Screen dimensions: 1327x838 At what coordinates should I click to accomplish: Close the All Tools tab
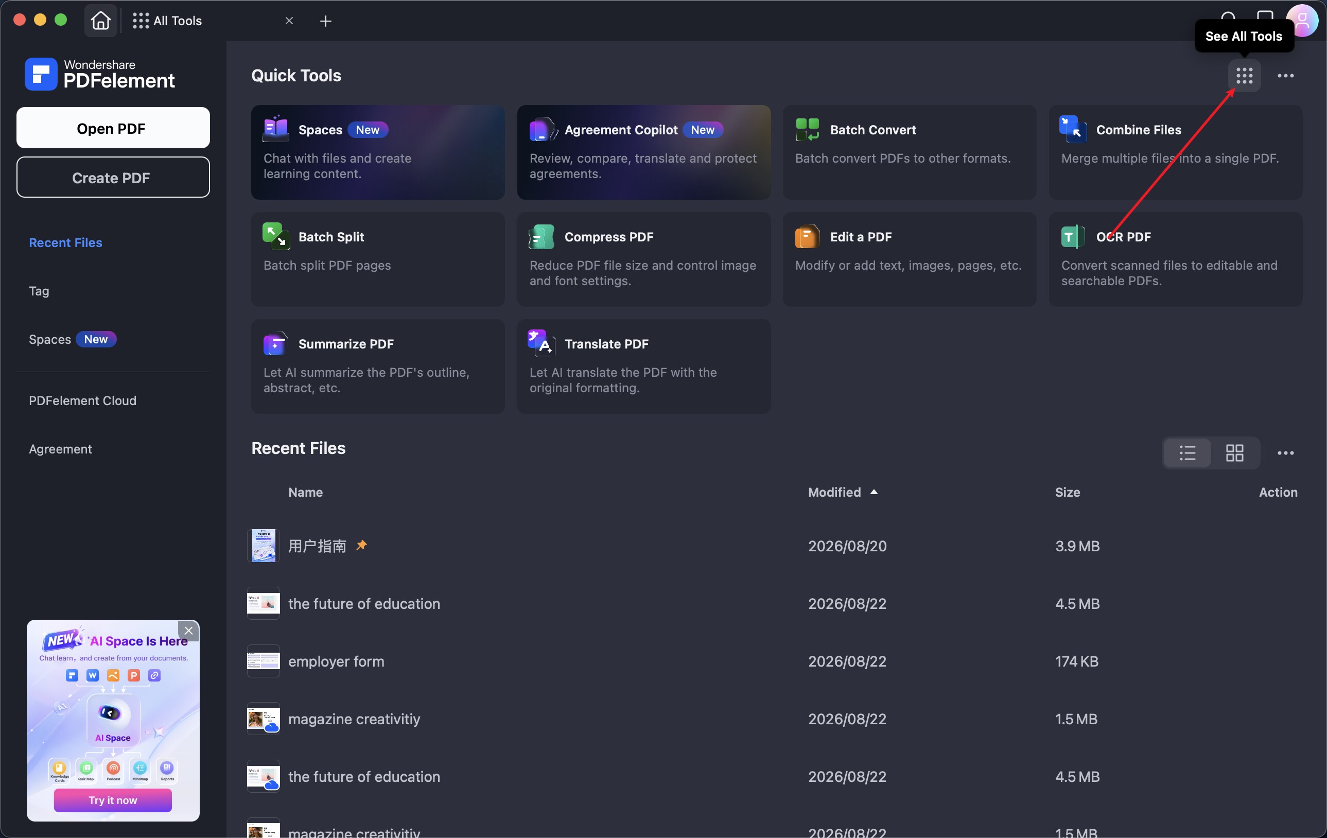(289, 21)
